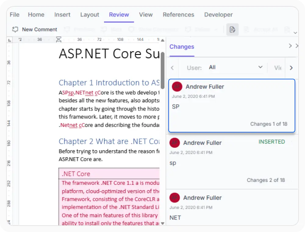
Task: Open the Layout tab
Action: click(90, 15)
